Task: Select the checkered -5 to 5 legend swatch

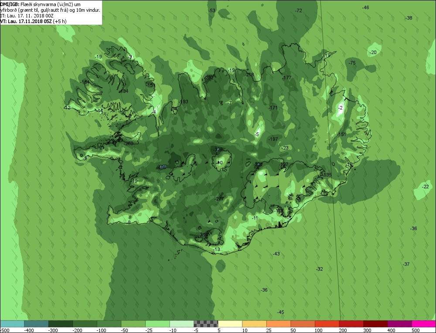Action: (205, 324)
